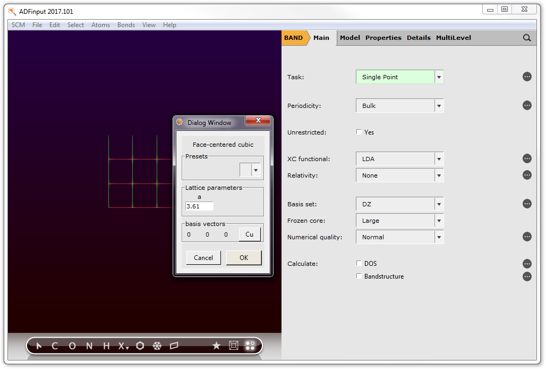Click the wireframe box view icon

click(233, 346)
